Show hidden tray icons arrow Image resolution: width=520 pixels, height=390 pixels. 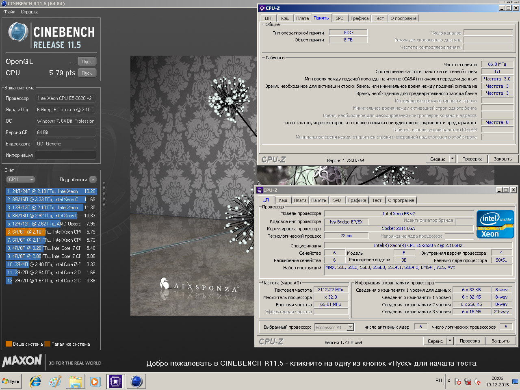coord(449,381)
